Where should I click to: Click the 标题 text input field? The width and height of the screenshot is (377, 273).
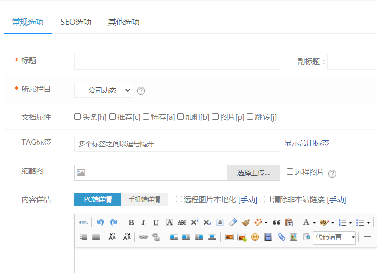[x=177, y=62]
